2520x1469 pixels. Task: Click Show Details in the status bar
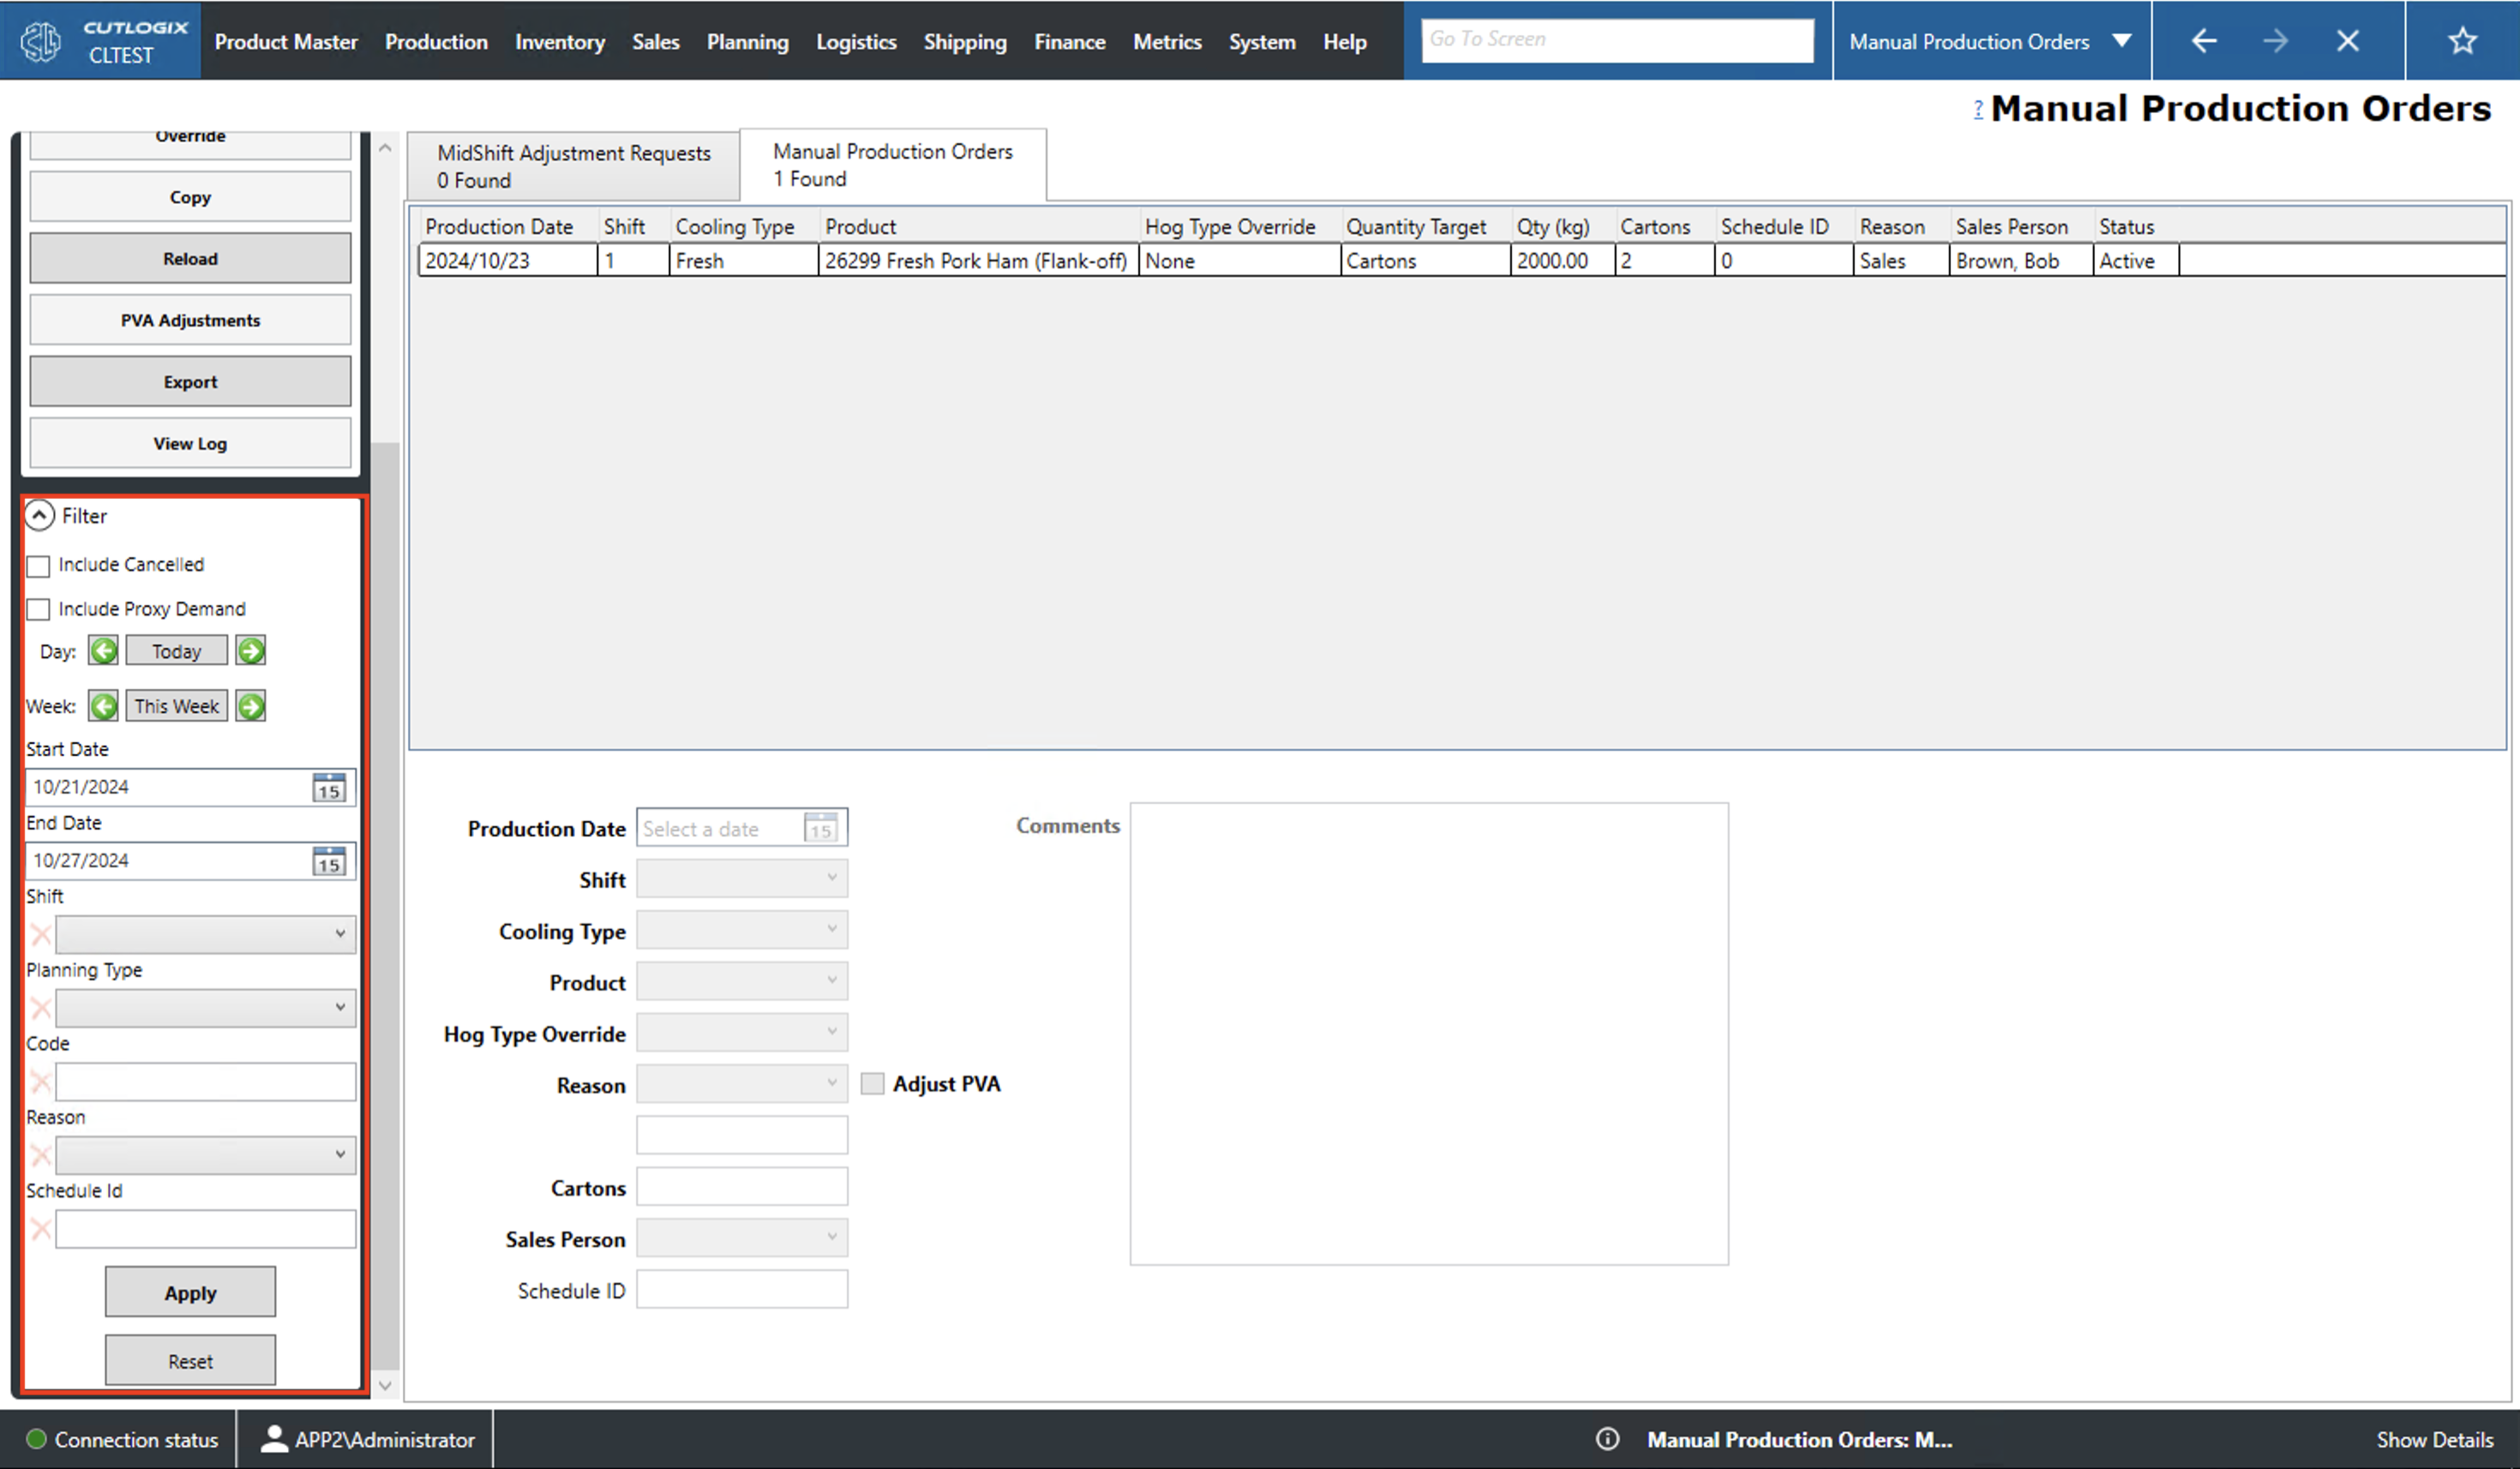[2434, 1439]
